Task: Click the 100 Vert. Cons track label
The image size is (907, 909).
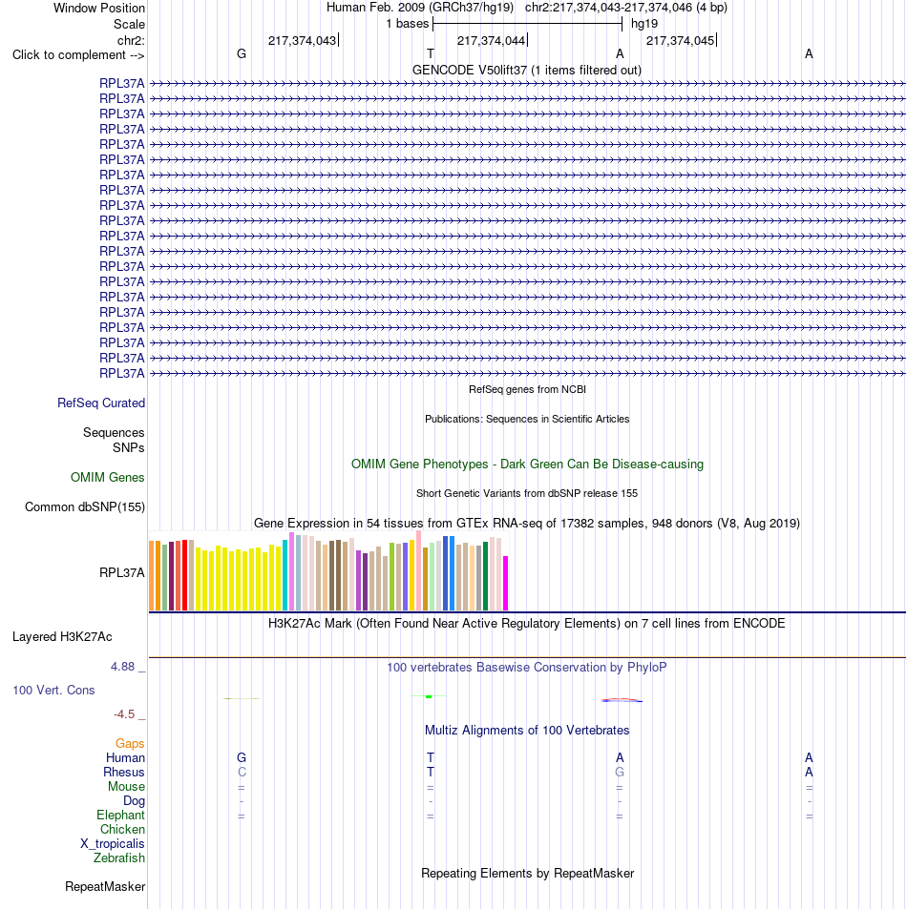Action: [53, 691]
